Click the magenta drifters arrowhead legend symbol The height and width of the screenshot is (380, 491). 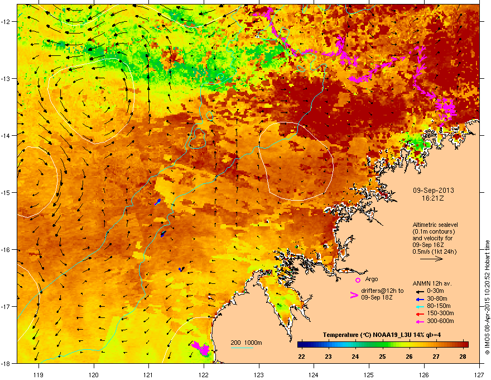[354, 295]
